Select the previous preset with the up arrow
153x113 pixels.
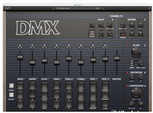pos(97,8)
